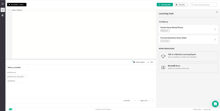
Task: Select the SQL editor sidebar icon
Action: tap(2, 10)
